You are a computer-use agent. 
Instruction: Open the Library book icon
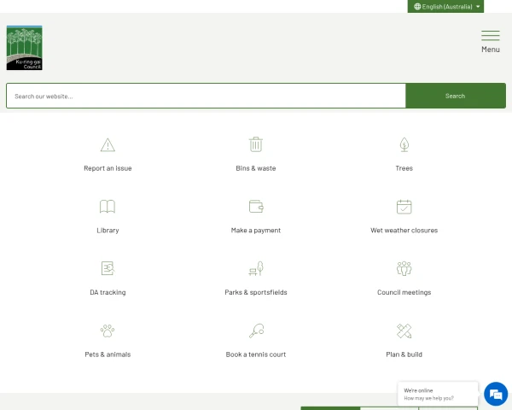pos(108,207)
